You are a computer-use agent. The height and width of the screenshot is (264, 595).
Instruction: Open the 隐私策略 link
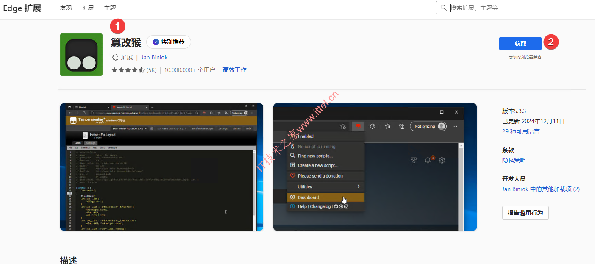pyautogui.click(x=514, y=160)
